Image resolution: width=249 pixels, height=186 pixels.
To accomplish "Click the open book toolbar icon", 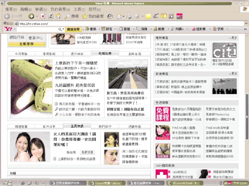I will [164, 16].
